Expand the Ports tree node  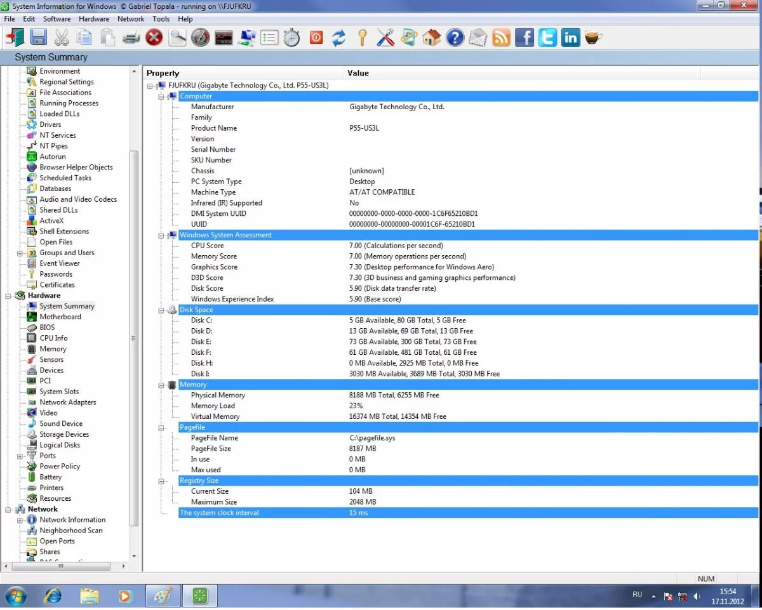pyautogui.click(x=20, y=456)
